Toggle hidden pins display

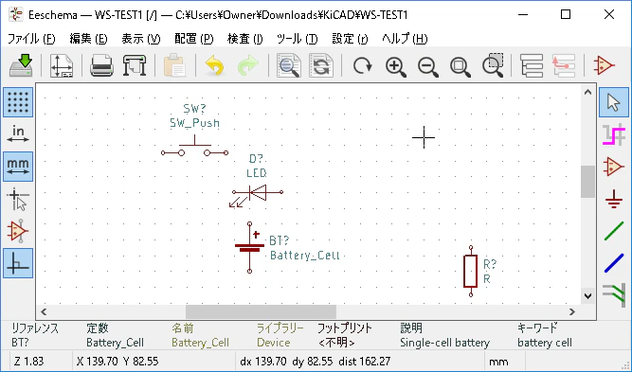(x=18, y=231)
